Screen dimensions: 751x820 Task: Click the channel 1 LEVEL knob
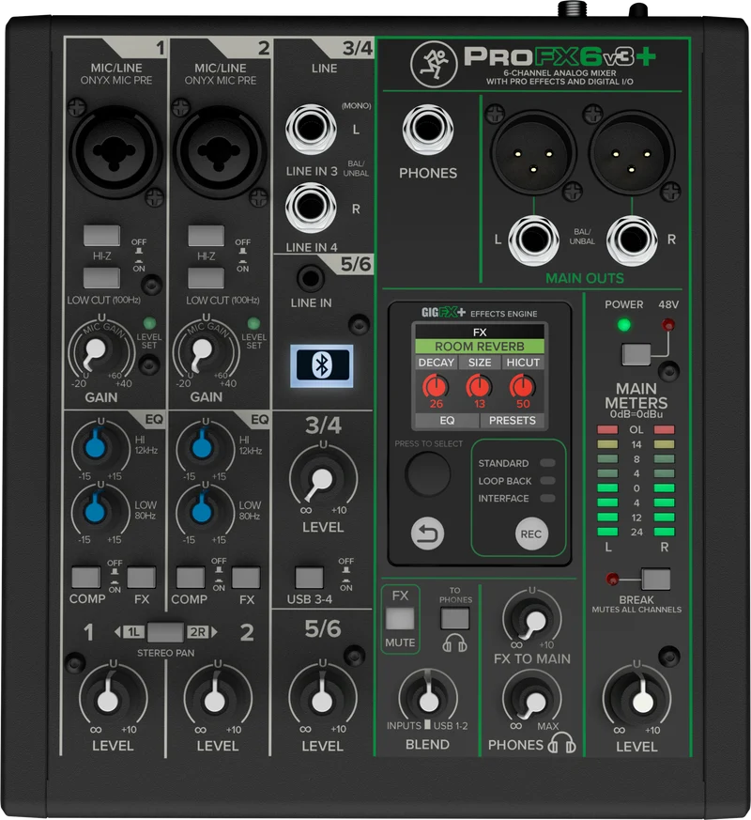pyautogui.click(x=108, y=699)
